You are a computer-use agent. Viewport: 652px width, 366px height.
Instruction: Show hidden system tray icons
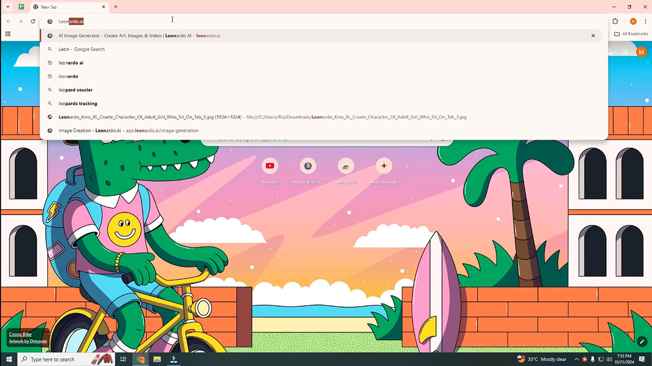(x=576, y=359)
